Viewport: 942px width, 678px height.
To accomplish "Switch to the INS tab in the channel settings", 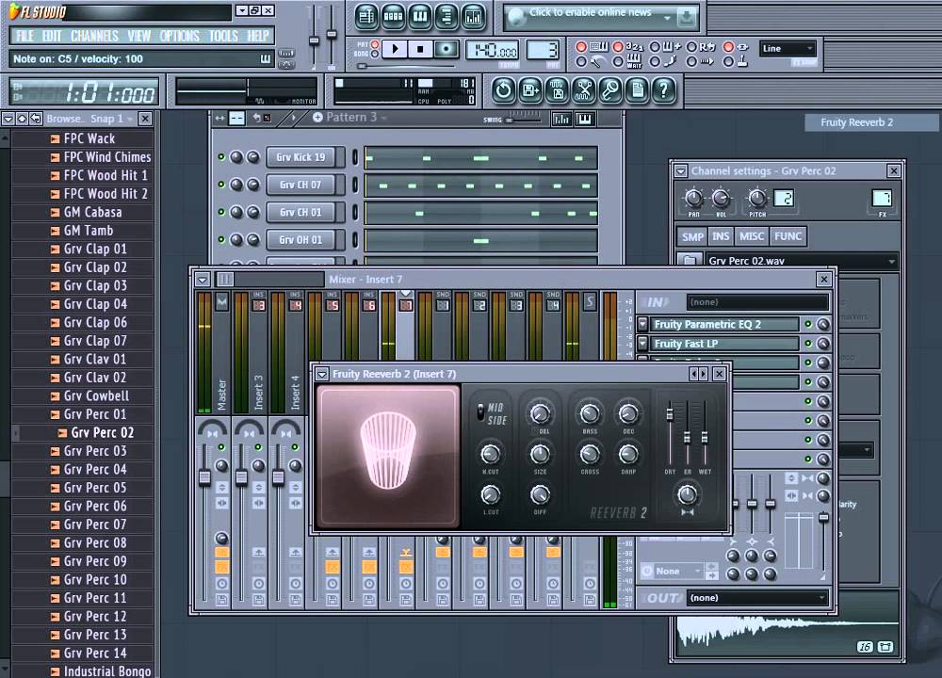I will (x=721, y=236).
